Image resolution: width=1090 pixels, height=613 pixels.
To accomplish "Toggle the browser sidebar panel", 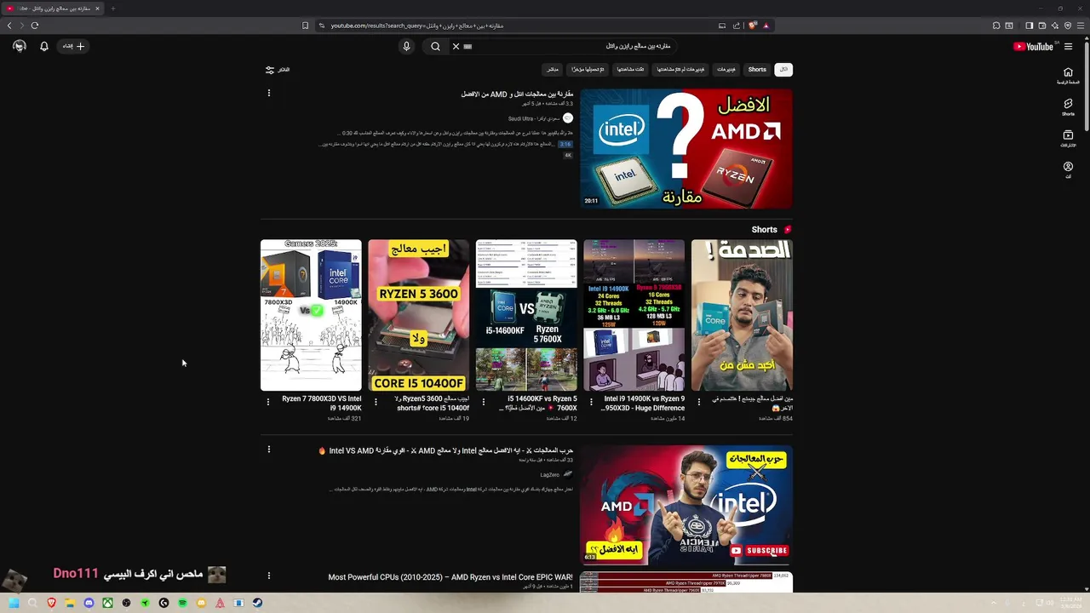I will point(1029,26).
